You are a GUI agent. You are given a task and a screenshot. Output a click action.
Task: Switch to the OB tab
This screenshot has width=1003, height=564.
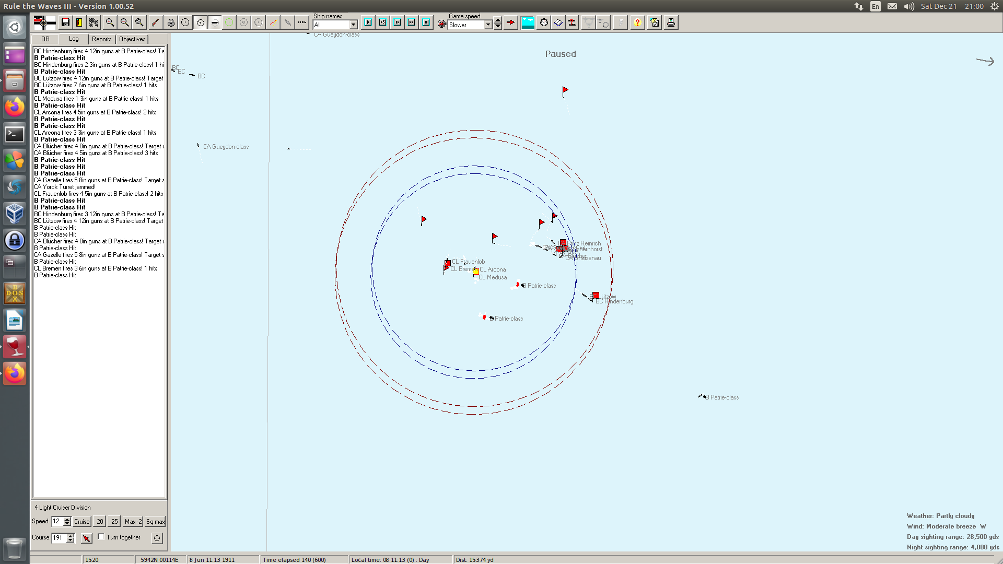[45, 39]
